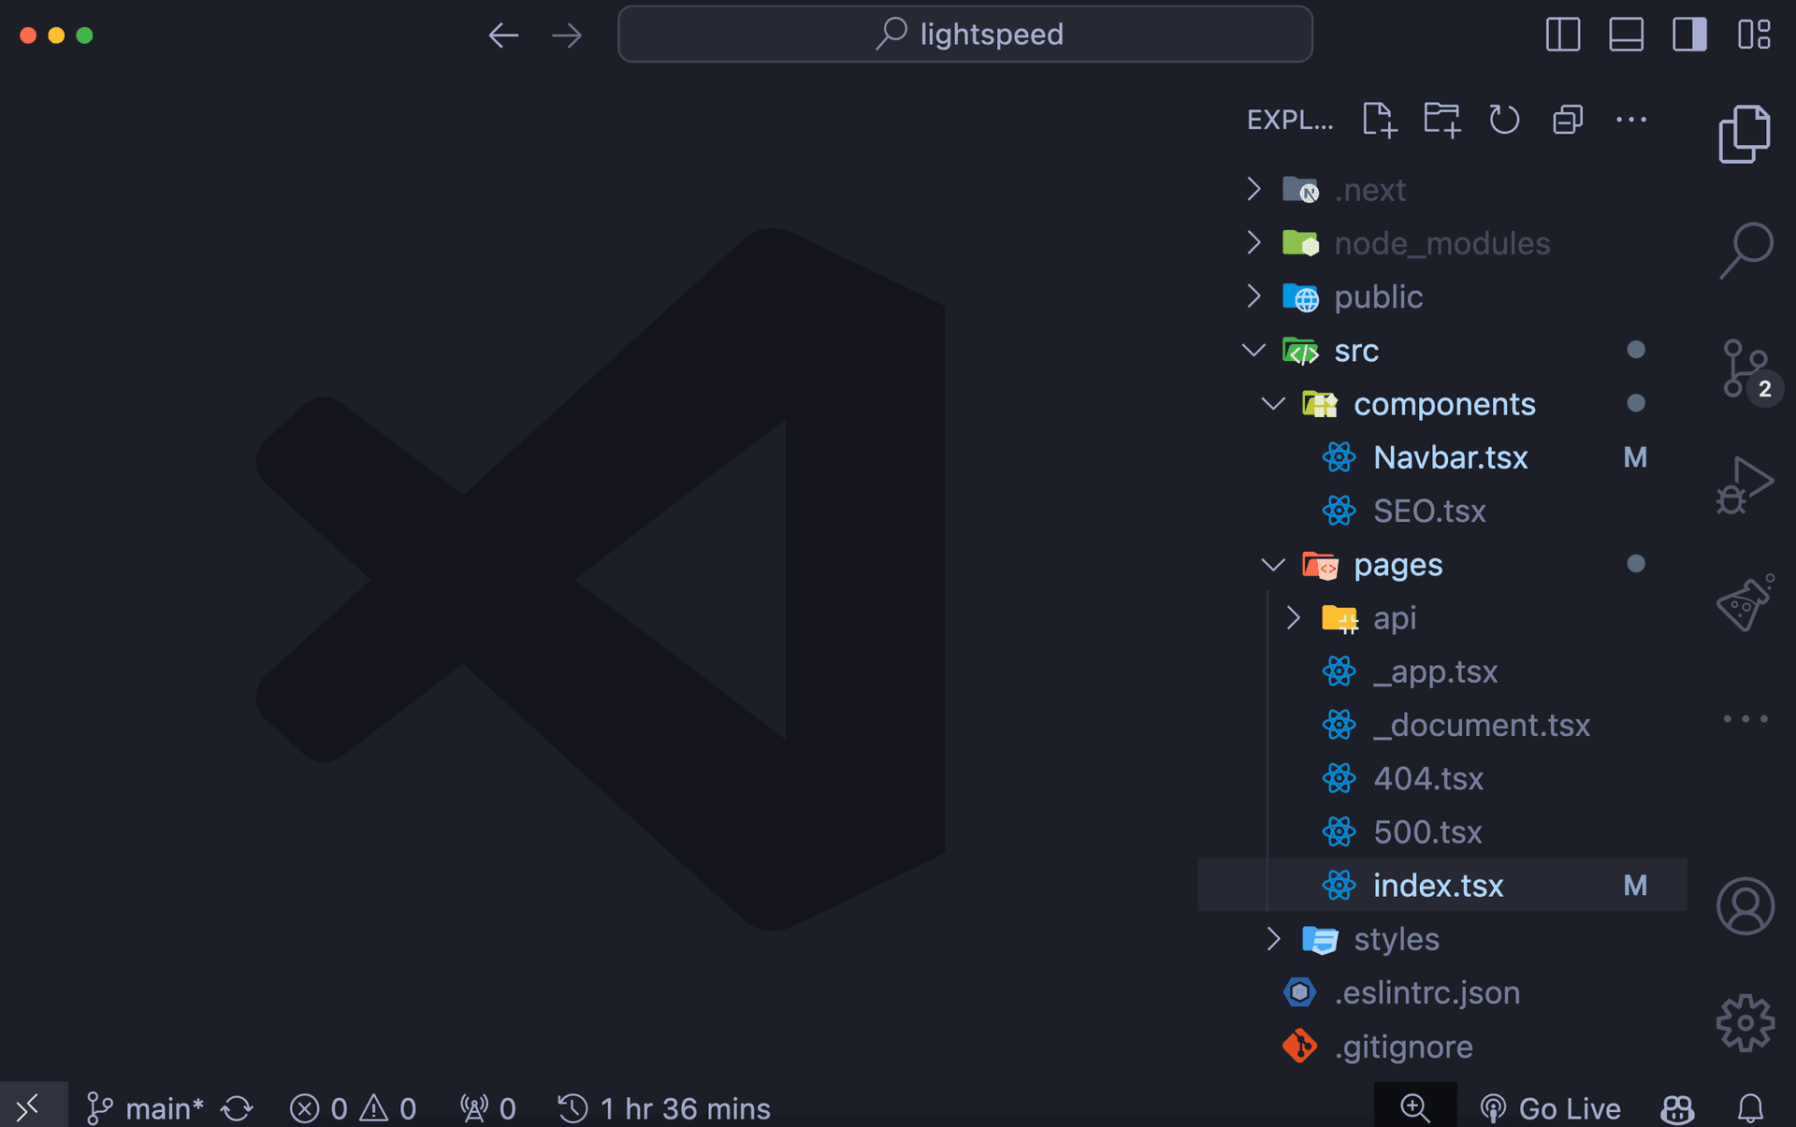Open SEO.tsx file
Viewport: 1796px width, 1127px height.
pyautogui.click(x=1442, y=511)
